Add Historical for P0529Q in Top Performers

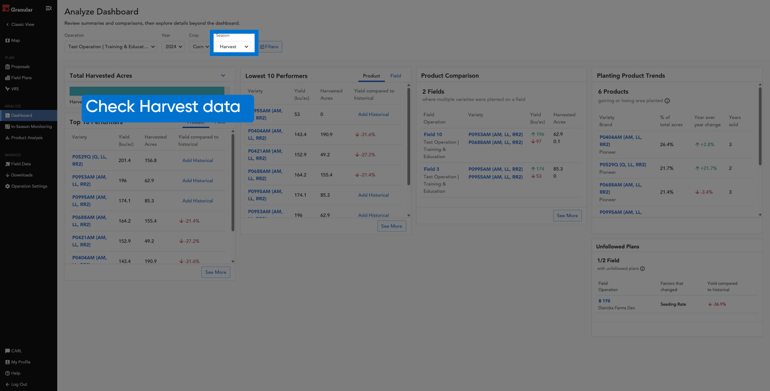[198, 161]
